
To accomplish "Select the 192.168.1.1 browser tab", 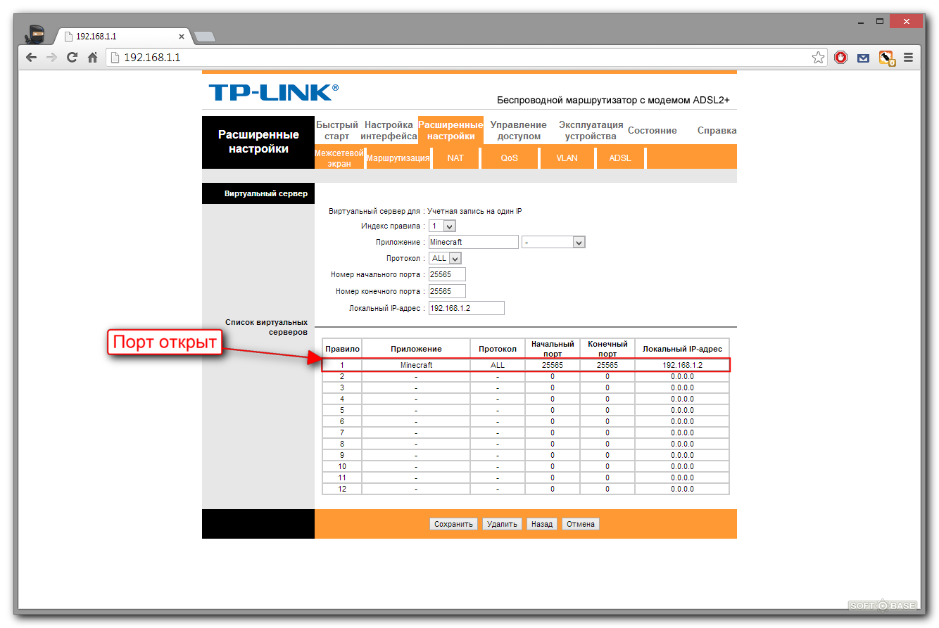I will (x=122, y=37).
